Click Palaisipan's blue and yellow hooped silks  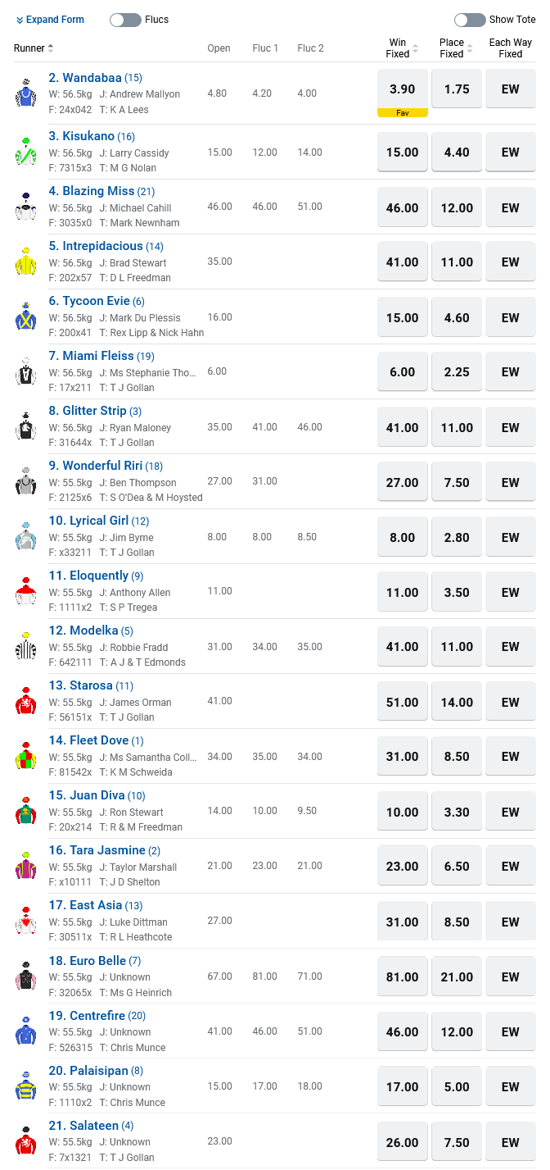[x=26, y=1086]
